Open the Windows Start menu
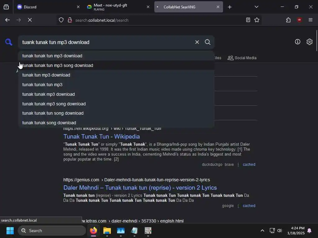Image resolution: width=318 pixels, height=238 pixels. click(10, 231)
